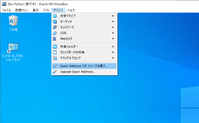The width and height of the screenshot is (199, 123).
Task: Expand the 光学ドライブ submenu arrow
Action: coord(113,16)
